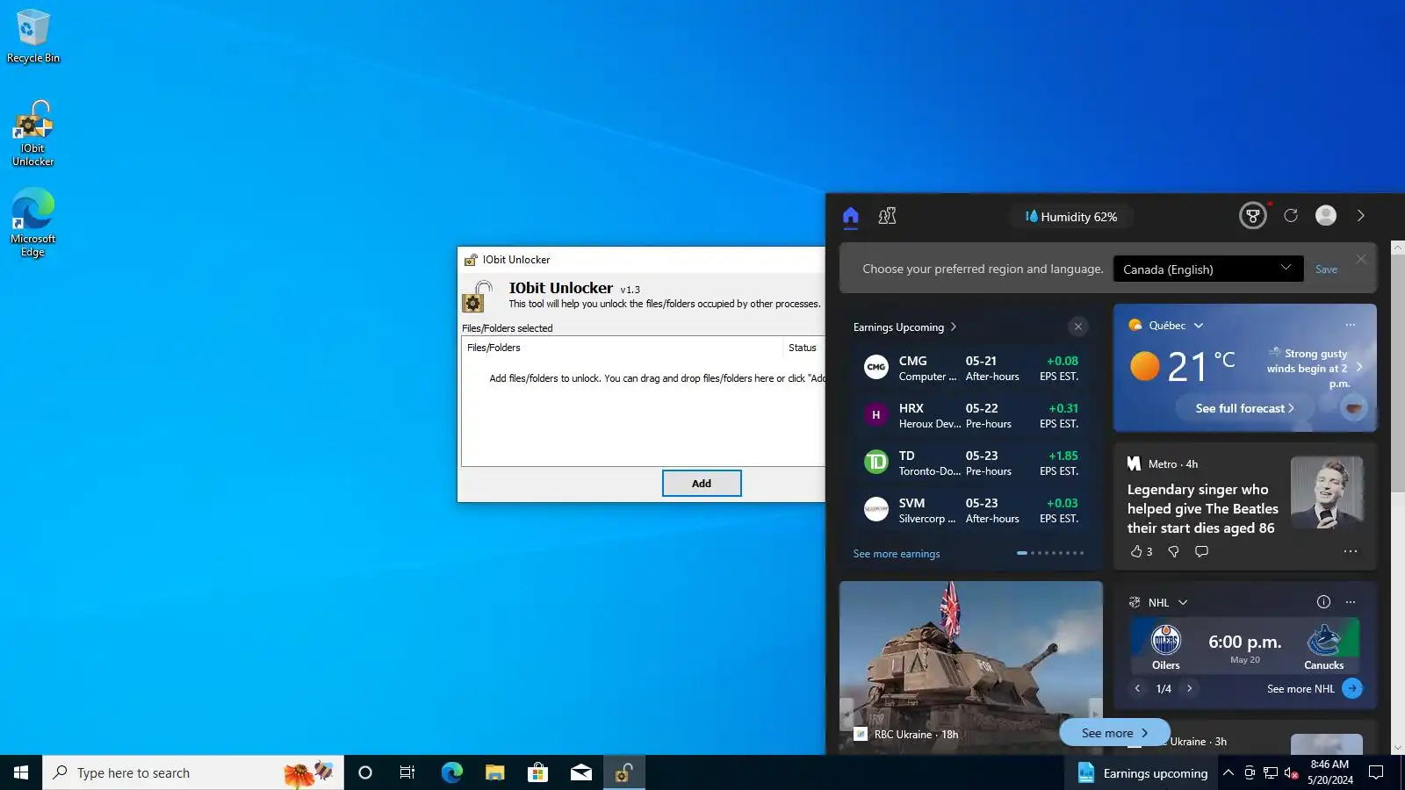The height and width of the screenshot is (790, 1405).
Task: Refresh the widgets feed
Action: [1291, 216]
